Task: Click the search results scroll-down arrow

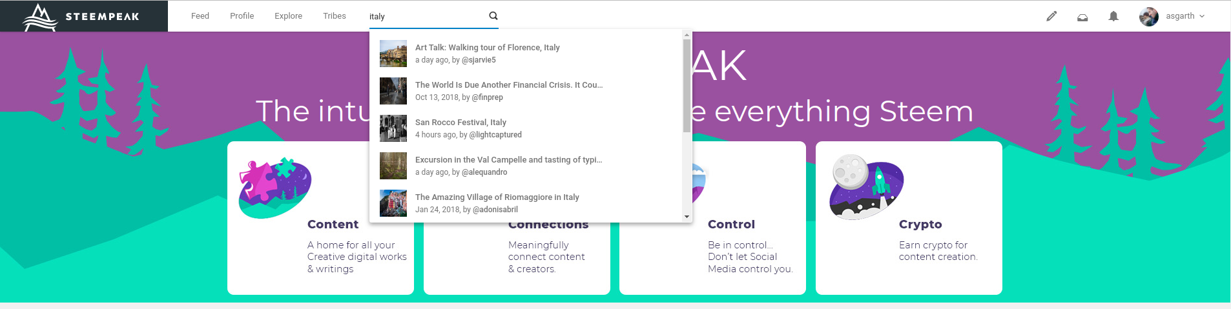Action: [x=687, y=217]
